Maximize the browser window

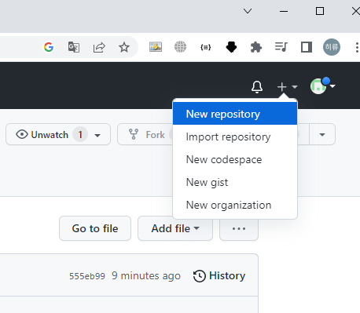(x=320, y=11)
